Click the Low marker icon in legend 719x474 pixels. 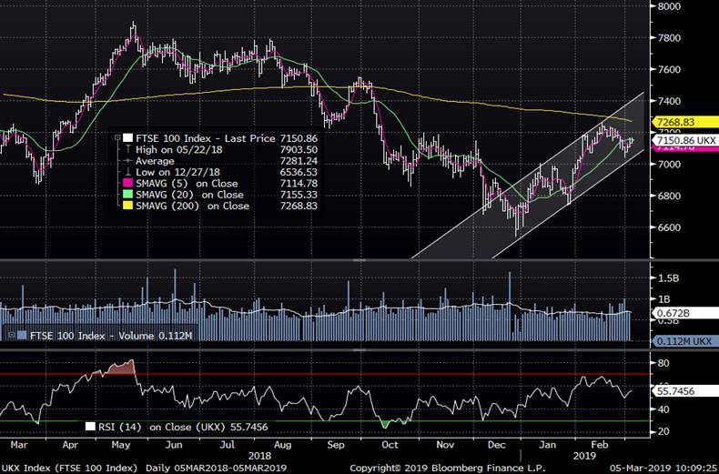click(127, 172)
